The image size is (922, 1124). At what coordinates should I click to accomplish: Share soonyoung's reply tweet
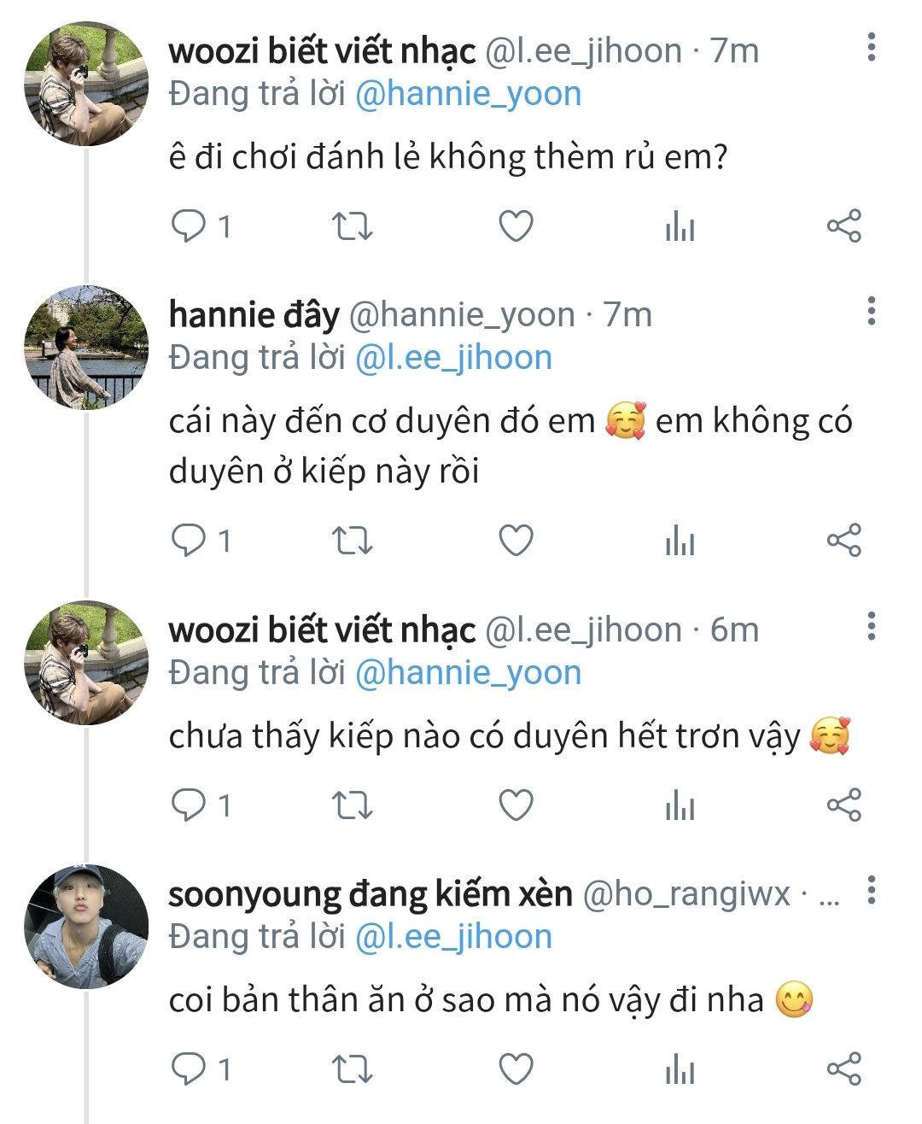pos(843,1068)
